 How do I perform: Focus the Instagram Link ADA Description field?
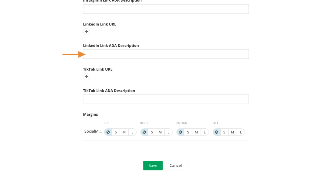click(x=166, y=9)
